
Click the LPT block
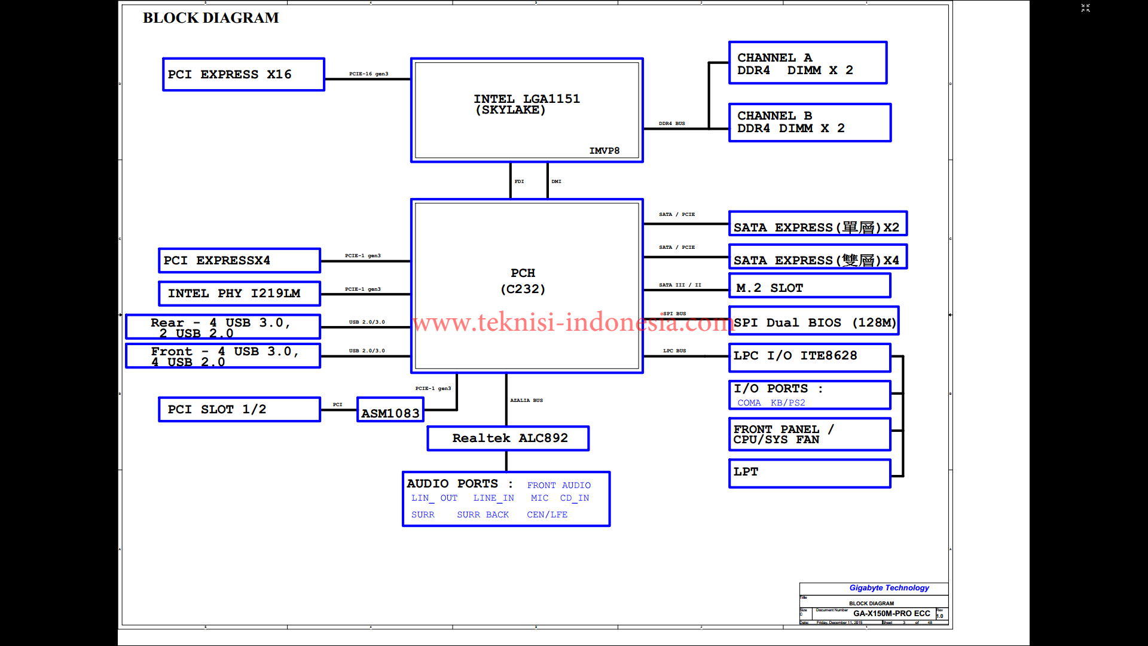click(810, 473)
